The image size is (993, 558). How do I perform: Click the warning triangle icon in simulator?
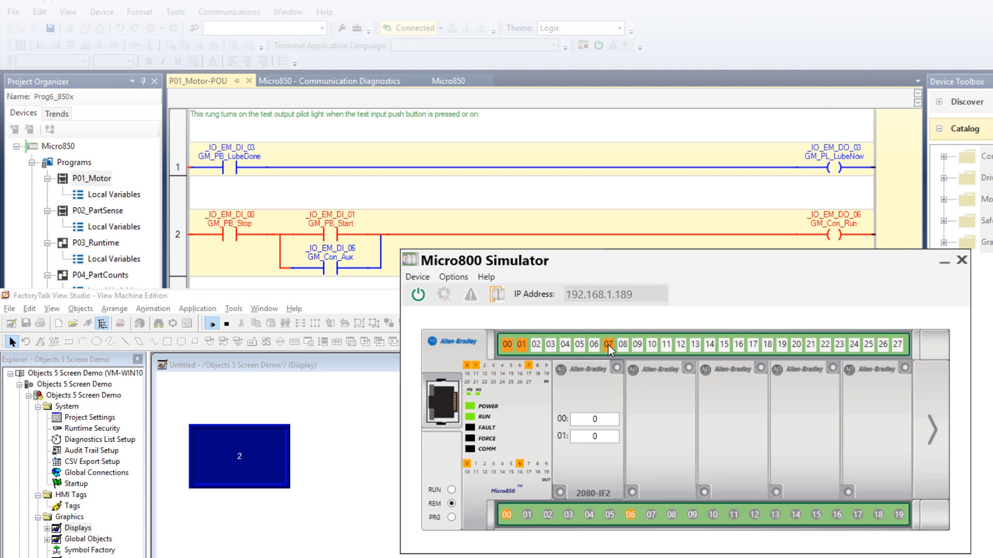tap(471, 295)
